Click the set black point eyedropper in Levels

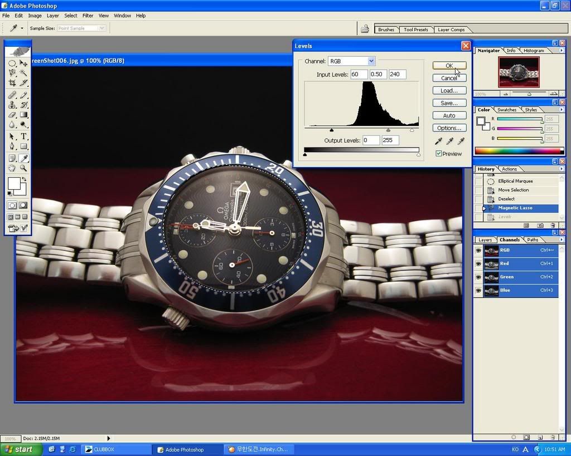(438, 141)
